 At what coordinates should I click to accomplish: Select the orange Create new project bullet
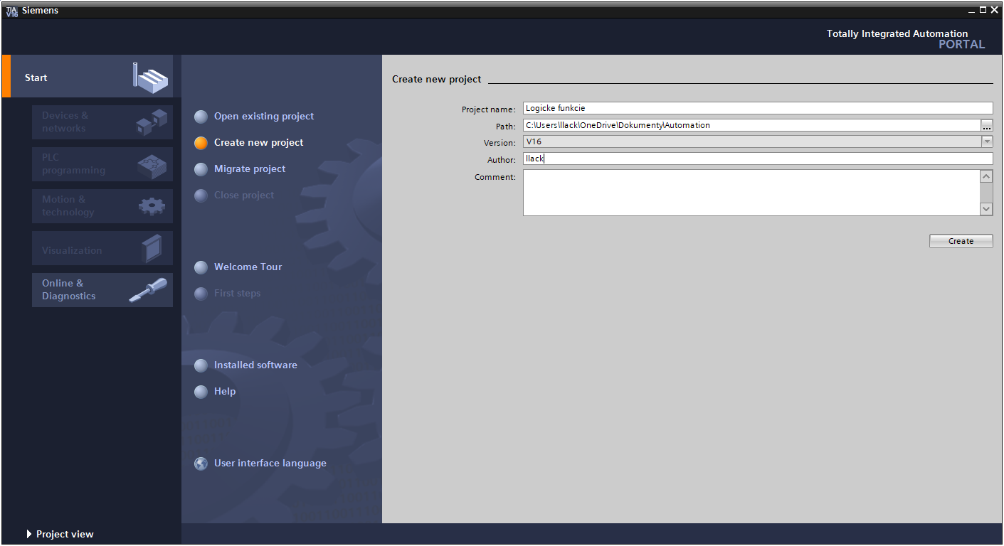click(201, 143)
